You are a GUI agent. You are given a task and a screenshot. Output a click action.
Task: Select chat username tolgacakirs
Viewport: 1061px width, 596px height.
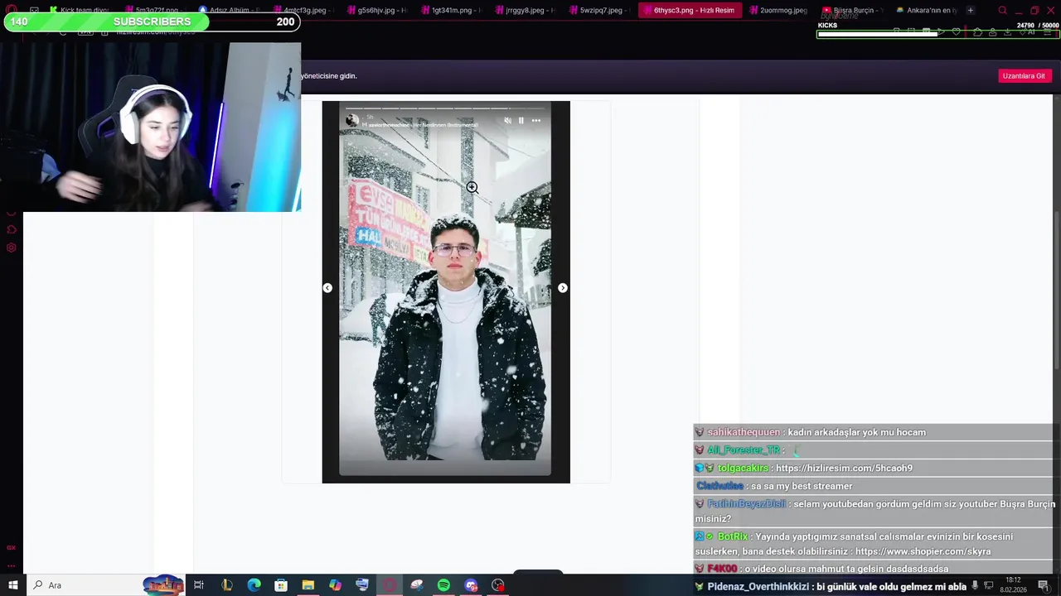coord(743,468)
